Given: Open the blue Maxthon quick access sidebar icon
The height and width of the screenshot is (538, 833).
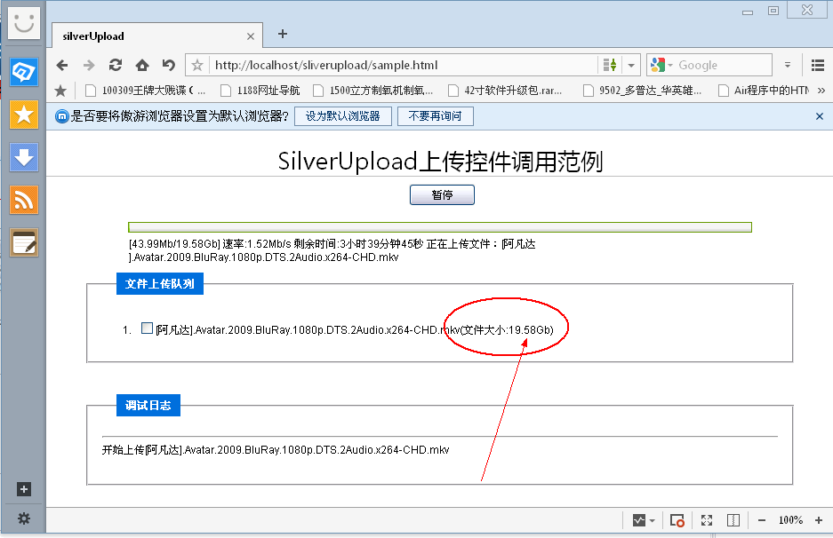Looking at the screenshot, I should pyautogui.click(x=23, y=72).
